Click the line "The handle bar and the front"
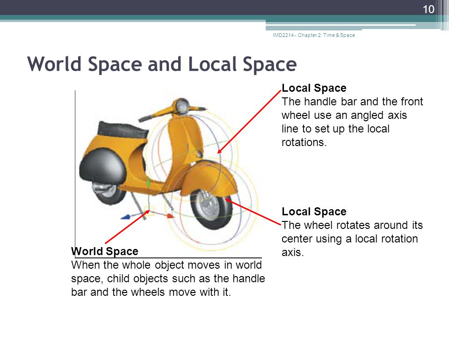 click(352, 102)
